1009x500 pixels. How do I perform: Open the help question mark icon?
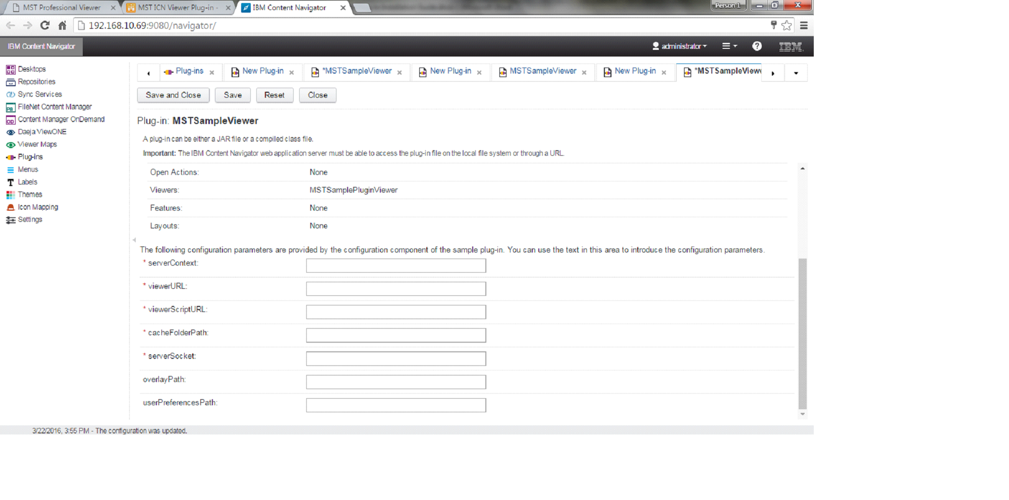(757, 46)
